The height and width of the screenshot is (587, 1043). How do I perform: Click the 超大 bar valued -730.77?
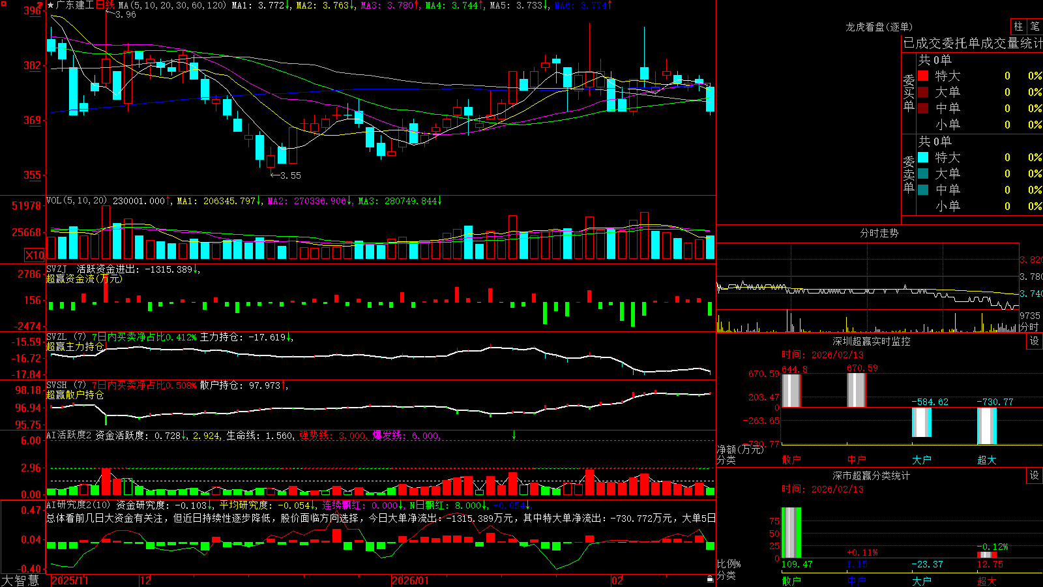[986, 426]
